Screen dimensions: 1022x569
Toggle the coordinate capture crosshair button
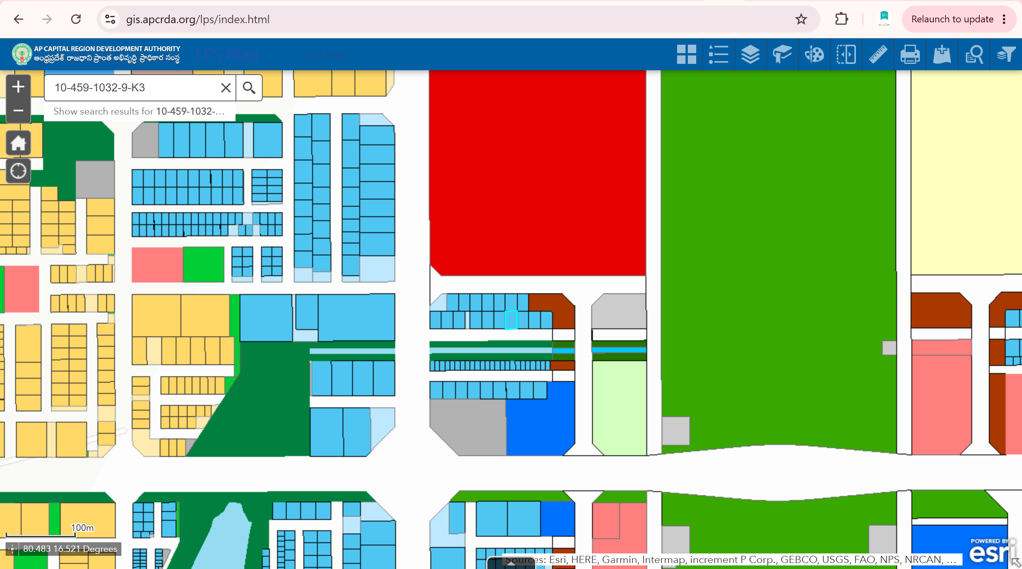pos(12,549)
